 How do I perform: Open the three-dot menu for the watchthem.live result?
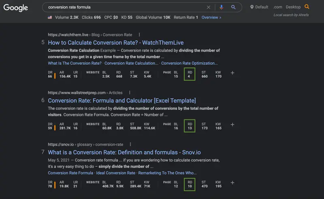click(139, 35)
